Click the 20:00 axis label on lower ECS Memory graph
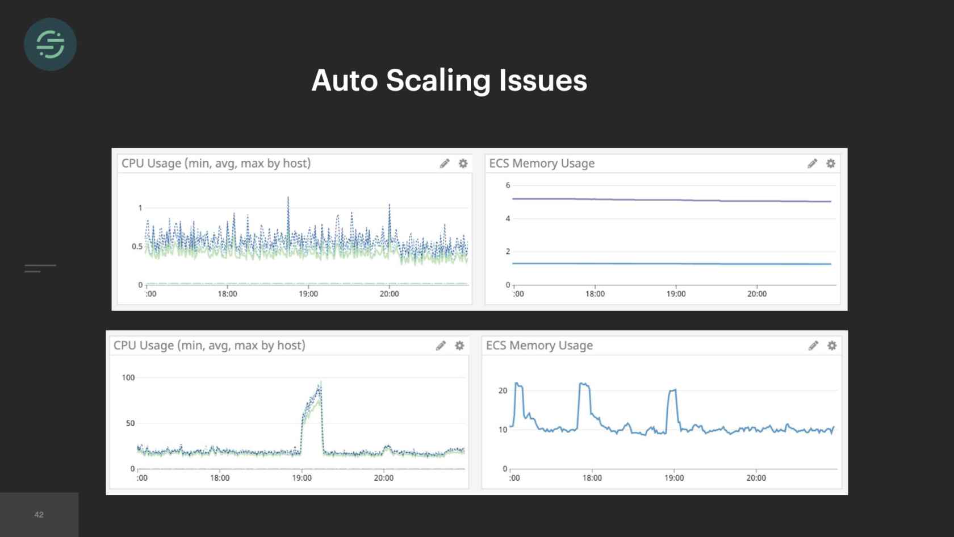This screenshot has width=954, height=537. [756, 478]
